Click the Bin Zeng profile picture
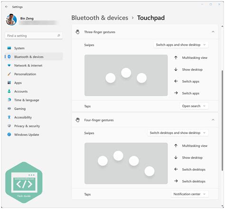This screenshot has width=225, height=209. click(x=11, y=19)
